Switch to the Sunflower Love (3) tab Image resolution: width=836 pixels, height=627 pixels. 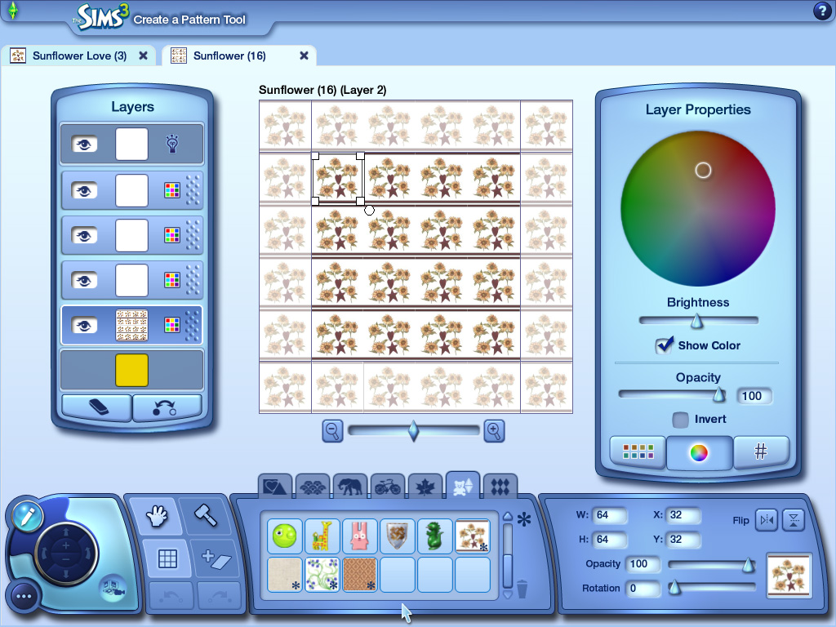78,56
